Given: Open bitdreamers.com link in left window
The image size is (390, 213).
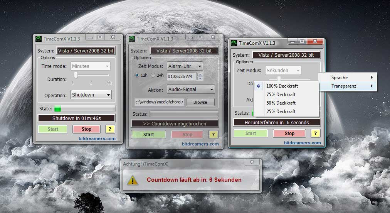Looking at the screenshot, I should (97, 139).
